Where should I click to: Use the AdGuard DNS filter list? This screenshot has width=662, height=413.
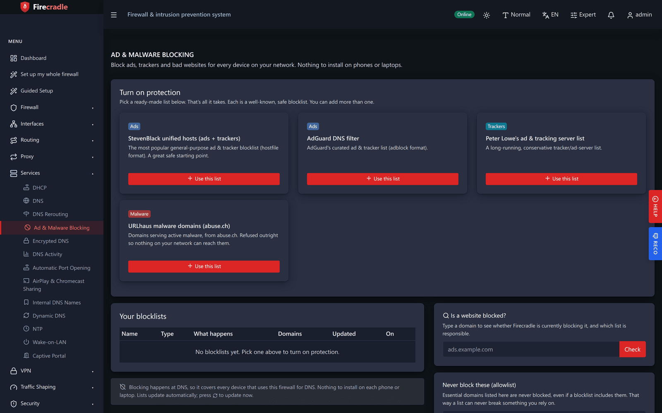pos(383,179)
